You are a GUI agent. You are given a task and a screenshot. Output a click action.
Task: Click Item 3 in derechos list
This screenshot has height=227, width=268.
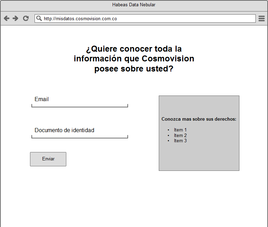pyautogui.click(x=180, y=141)
